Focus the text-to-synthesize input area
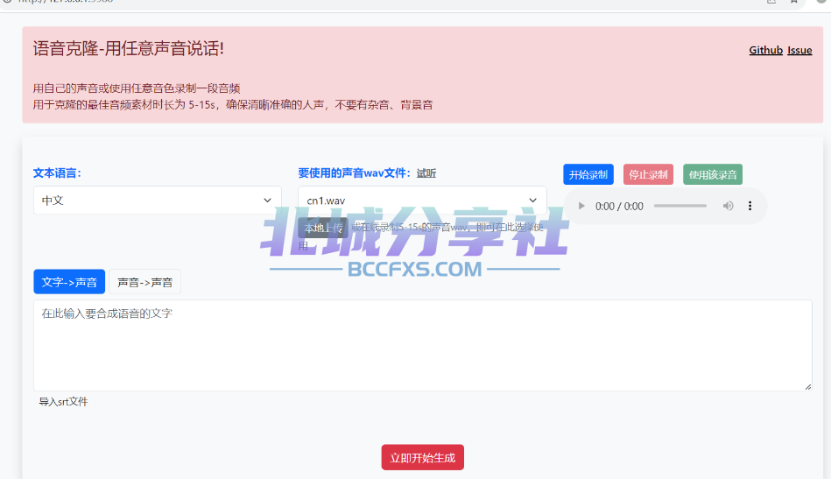The height and width of the screenshot is (479, 831). (x=422, y=346)
